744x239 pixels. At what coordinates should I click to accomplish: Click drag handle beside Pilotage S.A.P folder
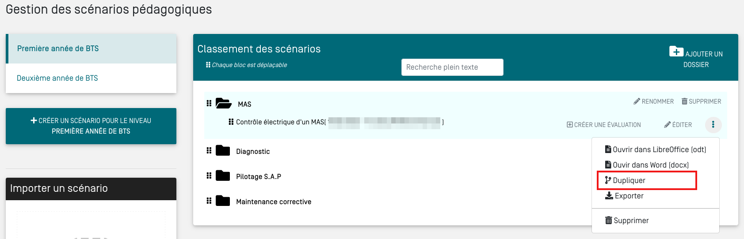coord(209,176)
